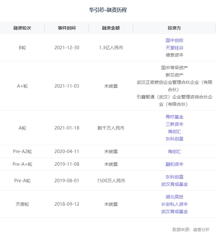Click the 融资金额 column header

(111, 28)
